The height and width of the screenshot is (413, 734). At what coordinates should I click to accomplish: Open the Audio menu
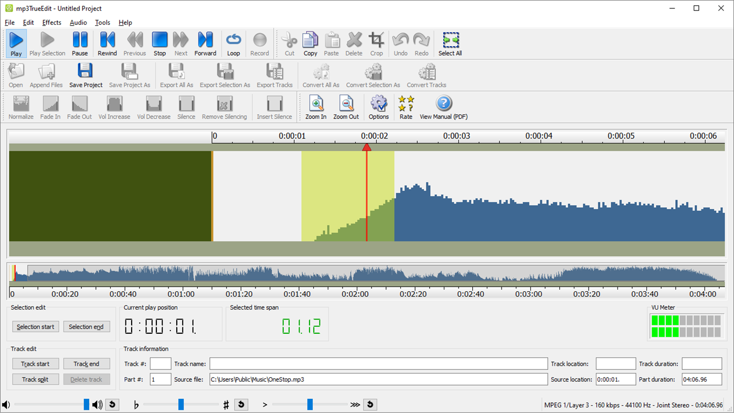tap(78, 23)
